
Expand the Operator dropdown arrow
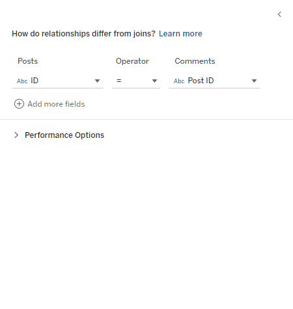(x=154, y=81)
